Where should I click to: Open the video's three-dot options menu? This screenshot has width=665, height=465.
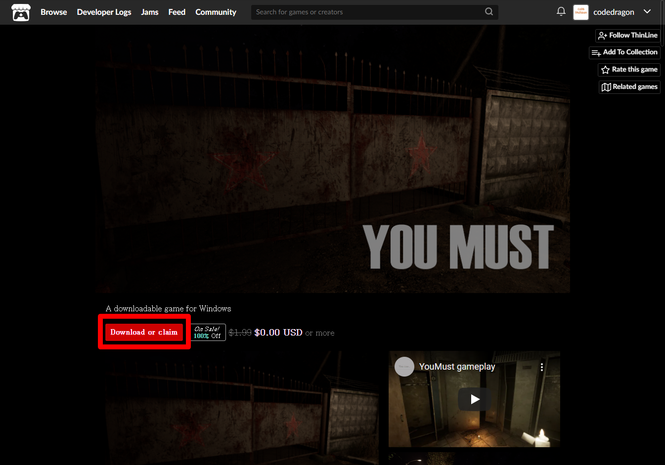coord(542,367)
